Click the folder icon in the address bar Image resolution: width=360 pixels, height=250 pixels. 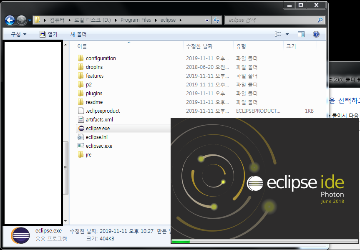[37, 20]
